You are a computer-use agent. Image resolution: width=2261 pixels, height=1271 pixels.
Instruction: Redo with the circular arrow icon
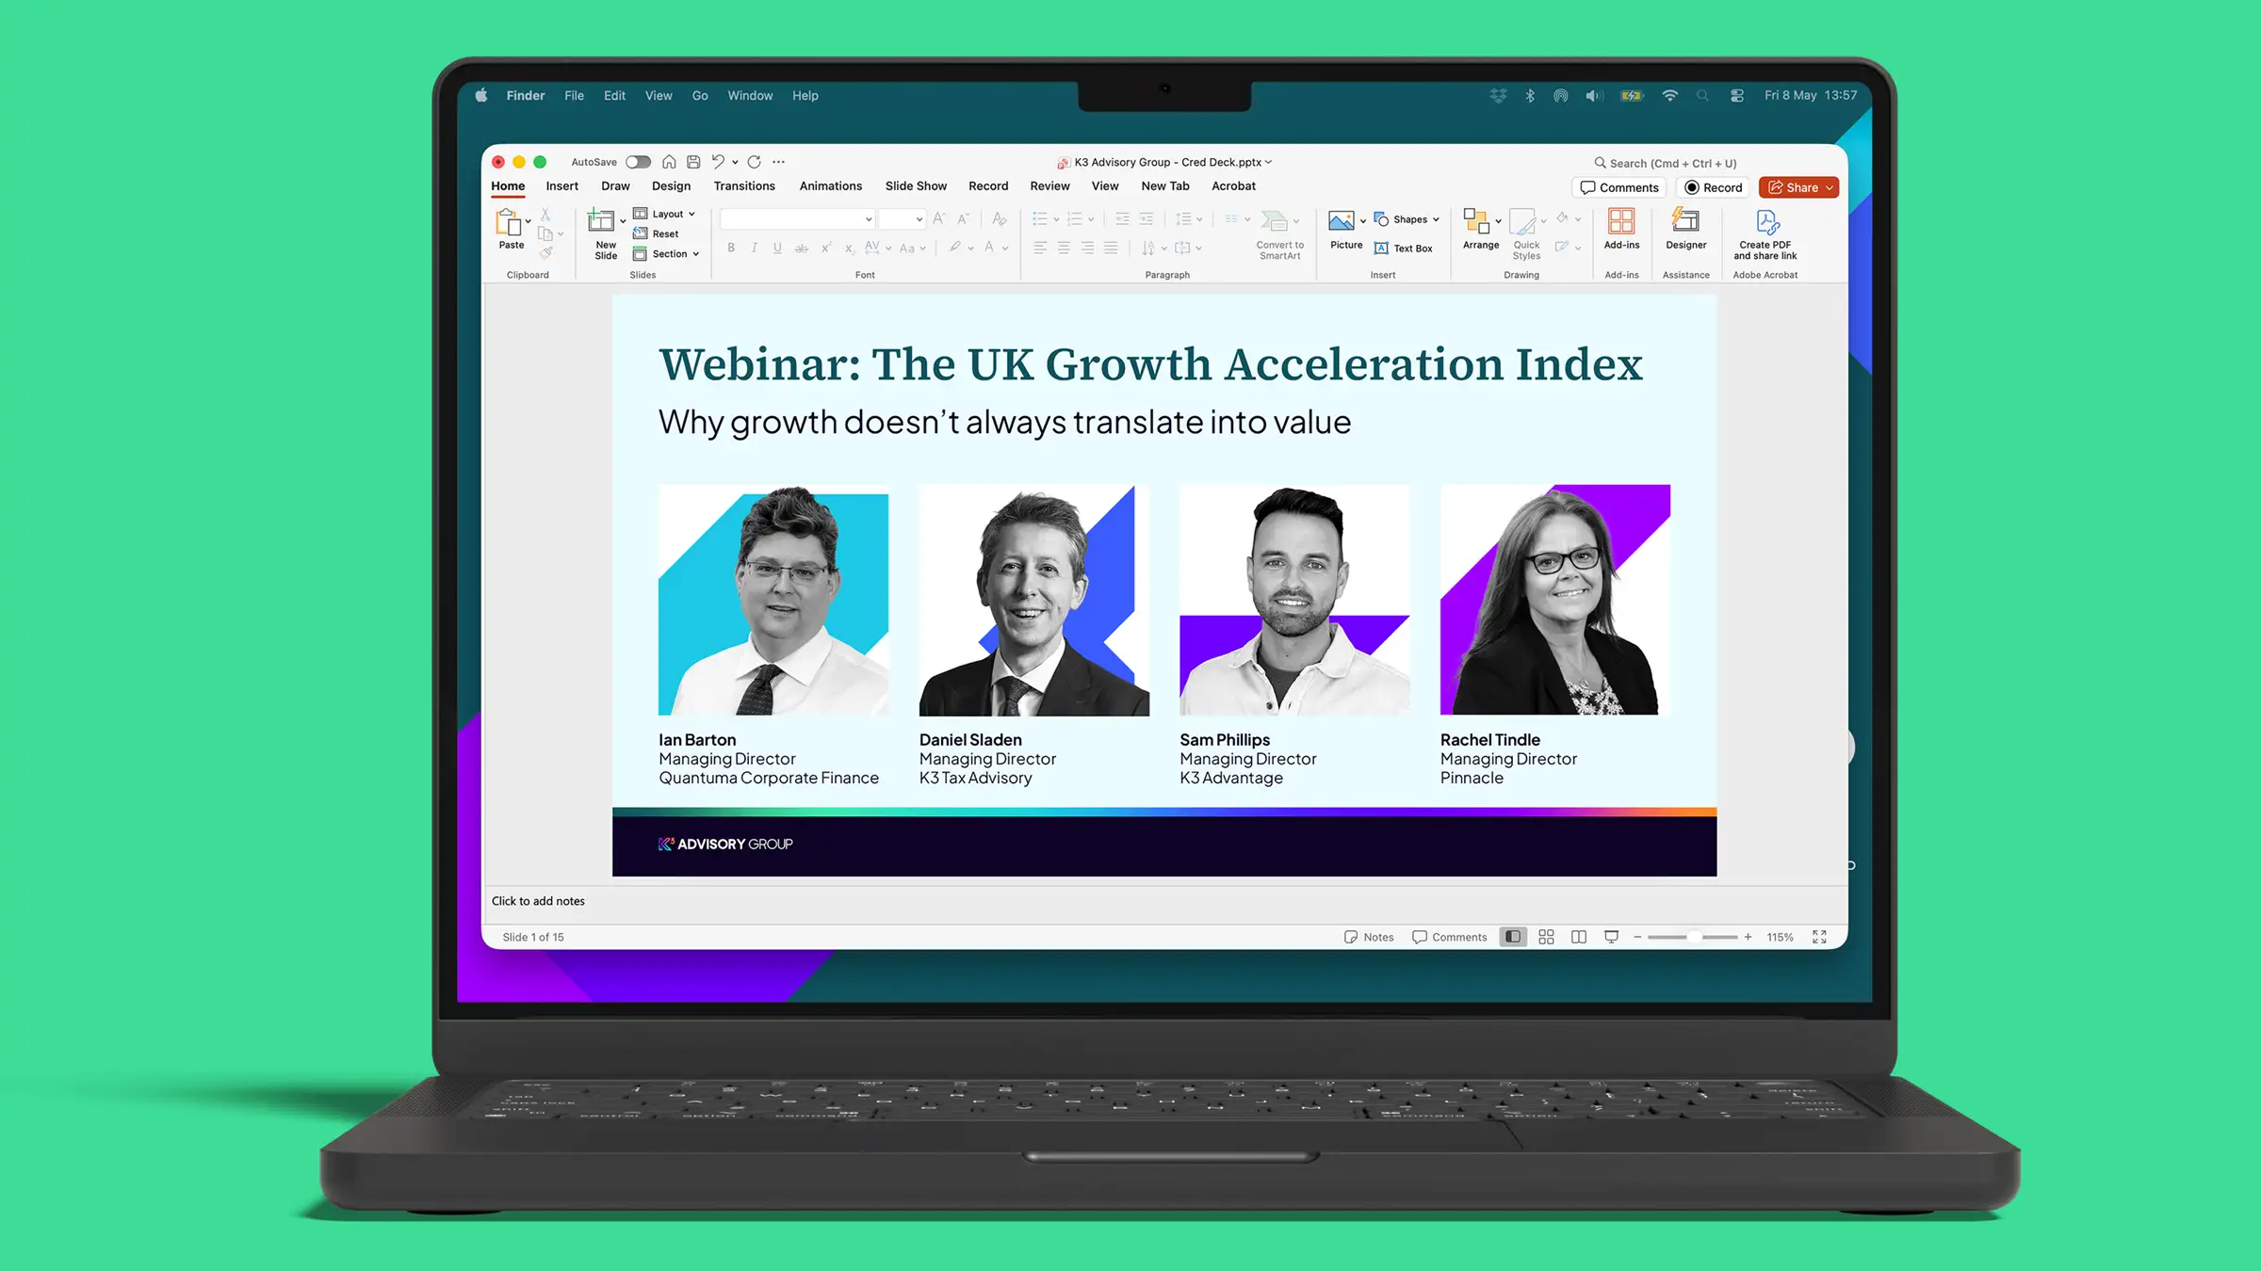click(754, 162)
